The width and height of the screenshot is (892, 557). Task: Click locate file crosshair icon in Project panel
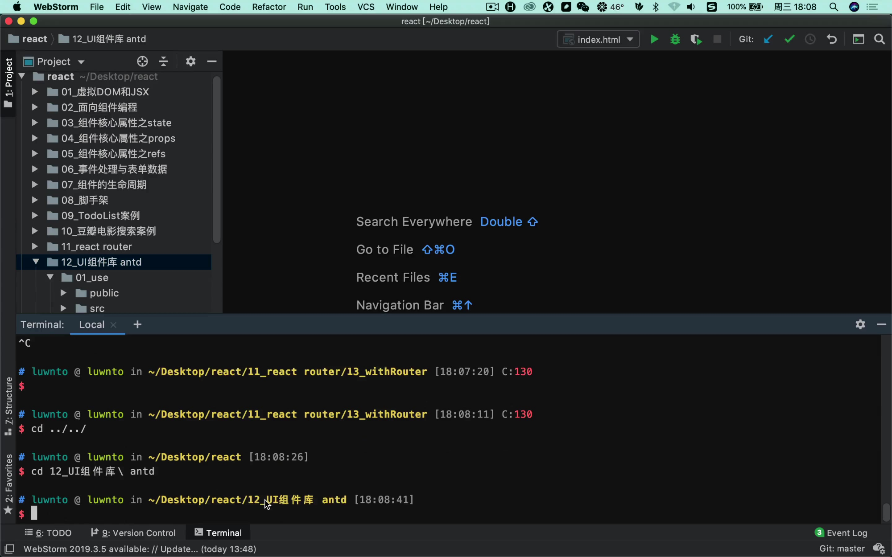tap(142, 61)
